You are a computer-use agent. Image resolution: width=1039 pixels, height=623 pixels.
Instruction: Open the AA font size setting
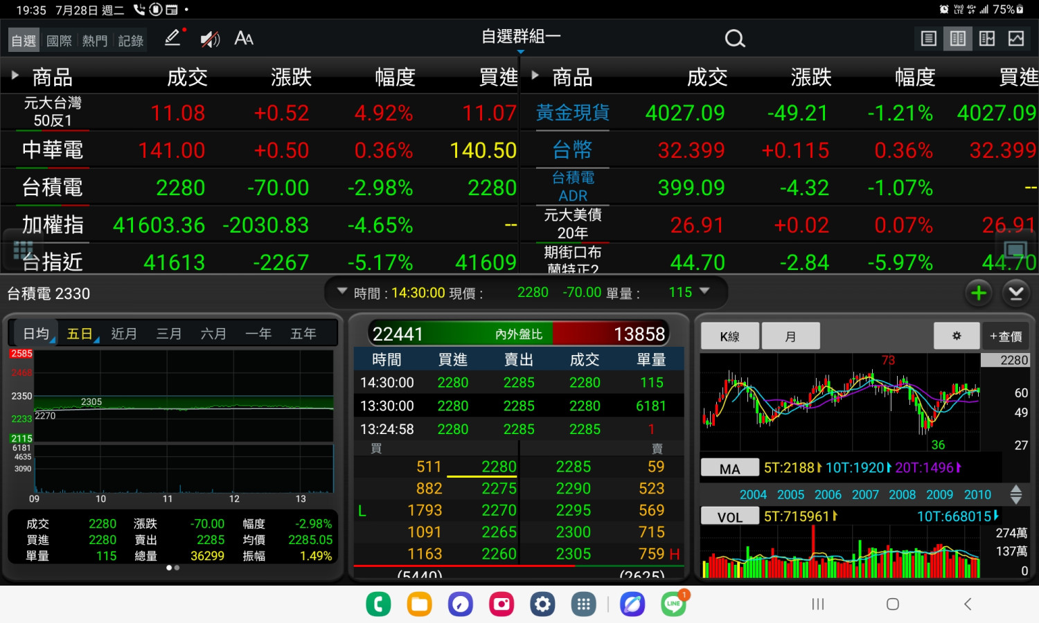244,39
